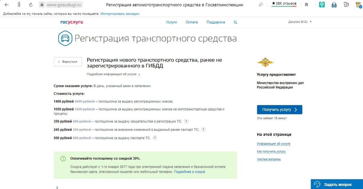Image resolution: width=363 pixels, height=189 pixels.
Task: Open the 38K отзывов site rating
Action: 284,4
